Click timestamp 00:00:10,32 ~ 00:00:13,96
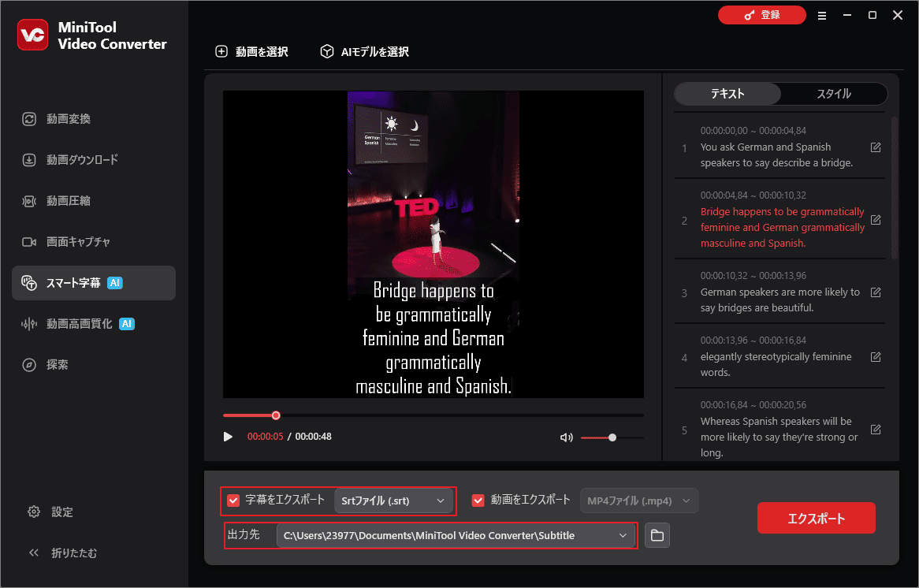Screen dimensions: 919x588 [753, 276]
